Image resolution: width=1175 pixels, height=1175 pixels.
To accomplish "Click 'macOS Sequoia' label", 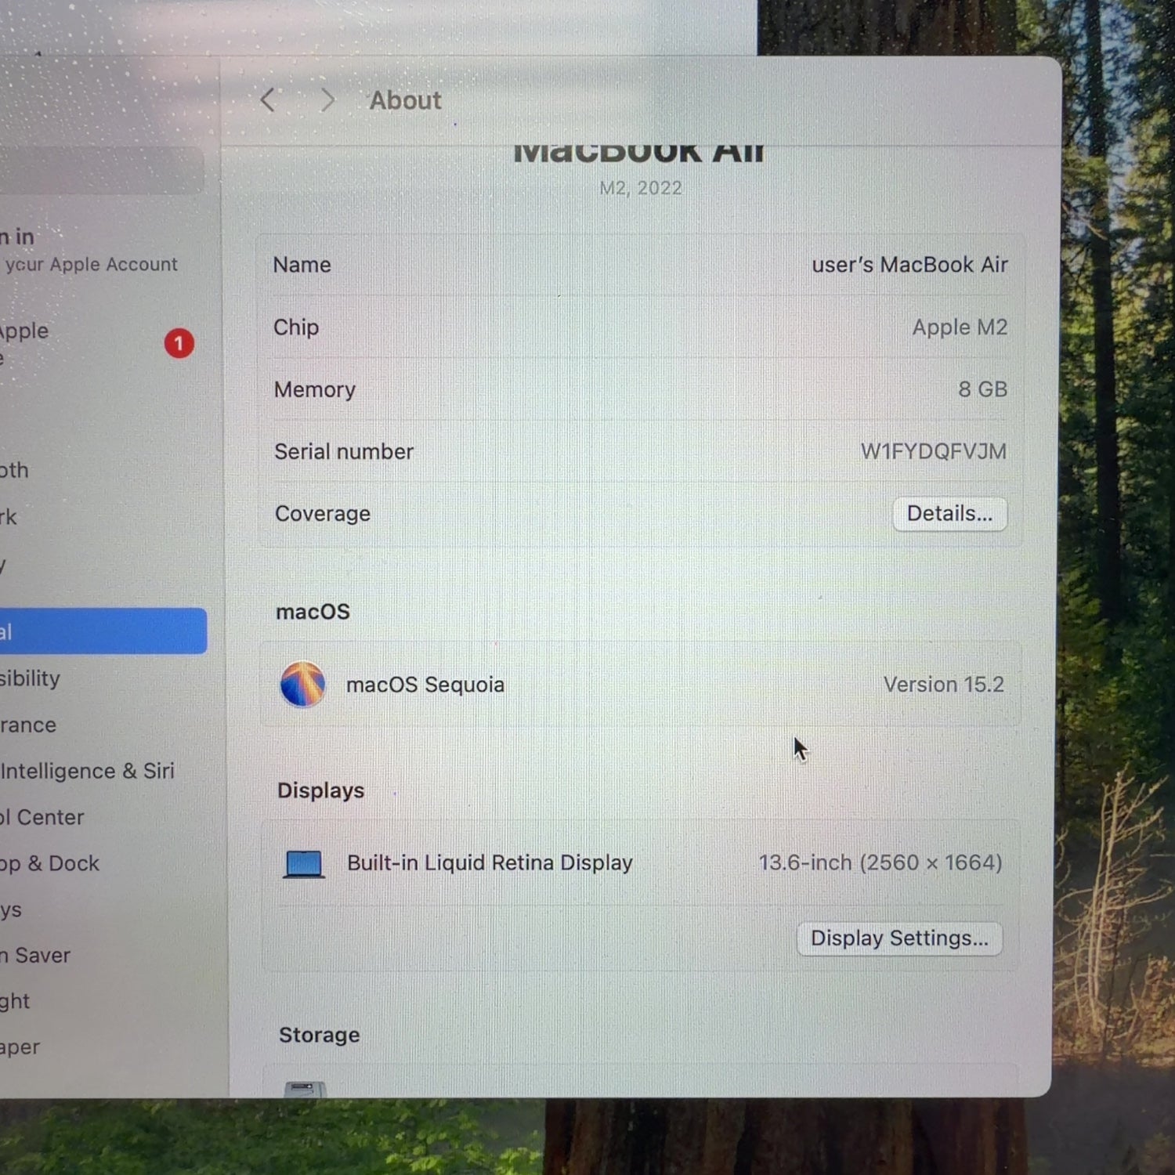I will point(425,685).
